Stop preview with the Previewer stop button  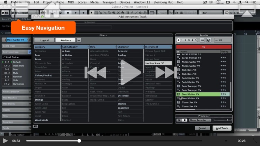pos(184,120)
